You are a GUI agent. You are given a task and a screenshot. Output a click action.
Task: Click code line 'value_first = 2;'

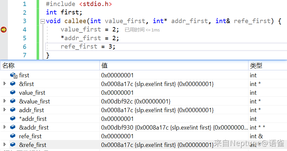tap(90, 29)
